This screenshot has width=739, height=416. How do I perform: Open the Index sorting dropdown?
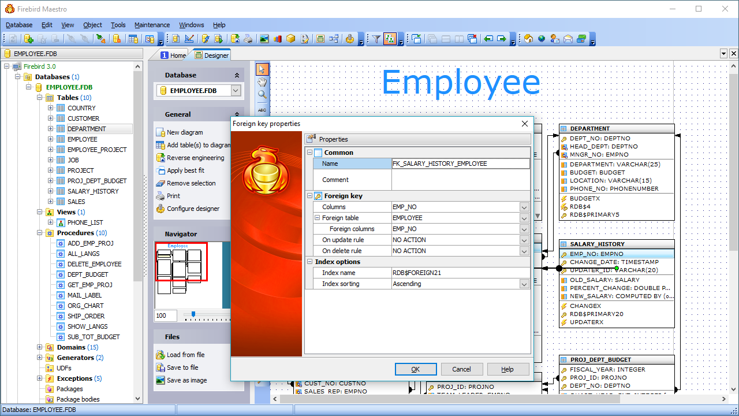tap(524, 284)
